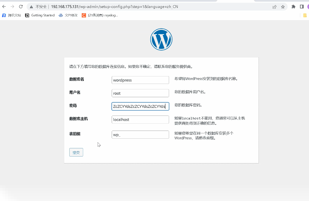
Task: Focus the address bar URL
Action: [114, 7]
